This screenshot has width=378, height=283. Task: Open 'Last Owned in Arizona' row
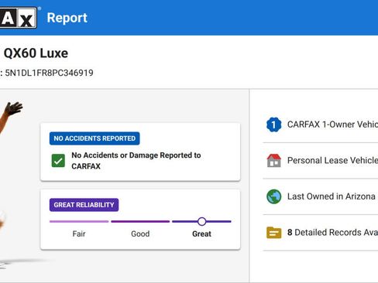(321, 196)
